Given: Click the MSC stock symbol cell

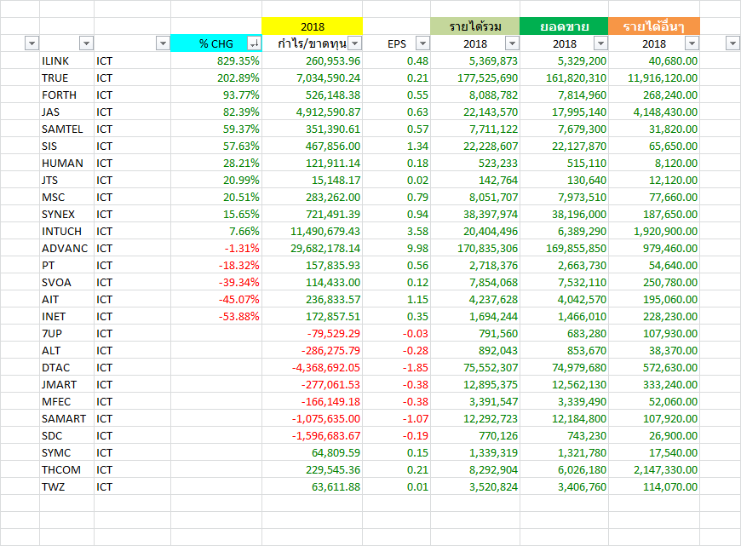Looking at the screenshot, I should pos(66,197).
